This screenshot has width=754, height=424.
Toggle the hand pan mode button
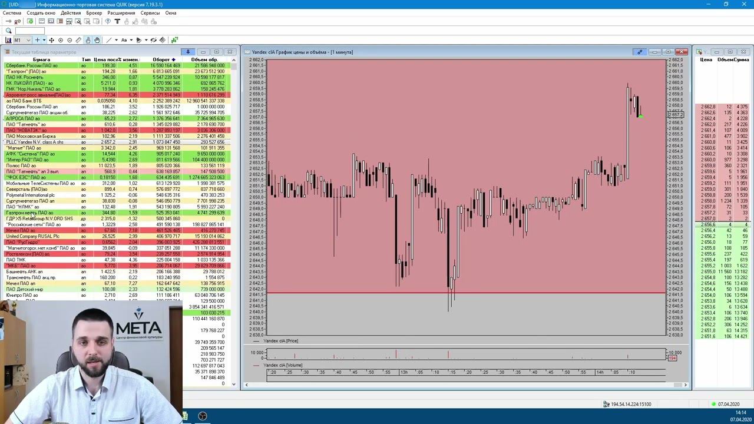97,40
